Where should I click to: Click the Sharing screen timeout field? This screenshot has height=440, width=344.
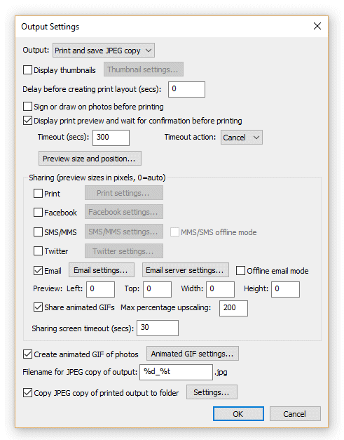click(158, 328)
